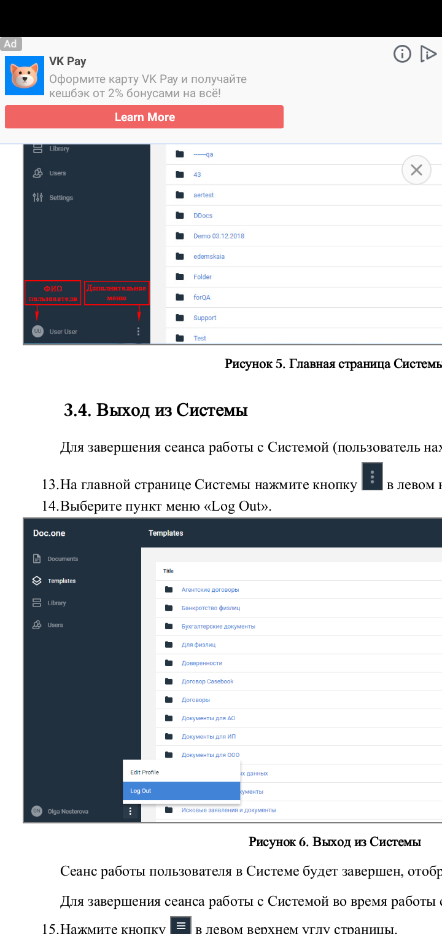Click the folder icon next to forQA
Screen dimensions: 442x934
click(180, 297)
